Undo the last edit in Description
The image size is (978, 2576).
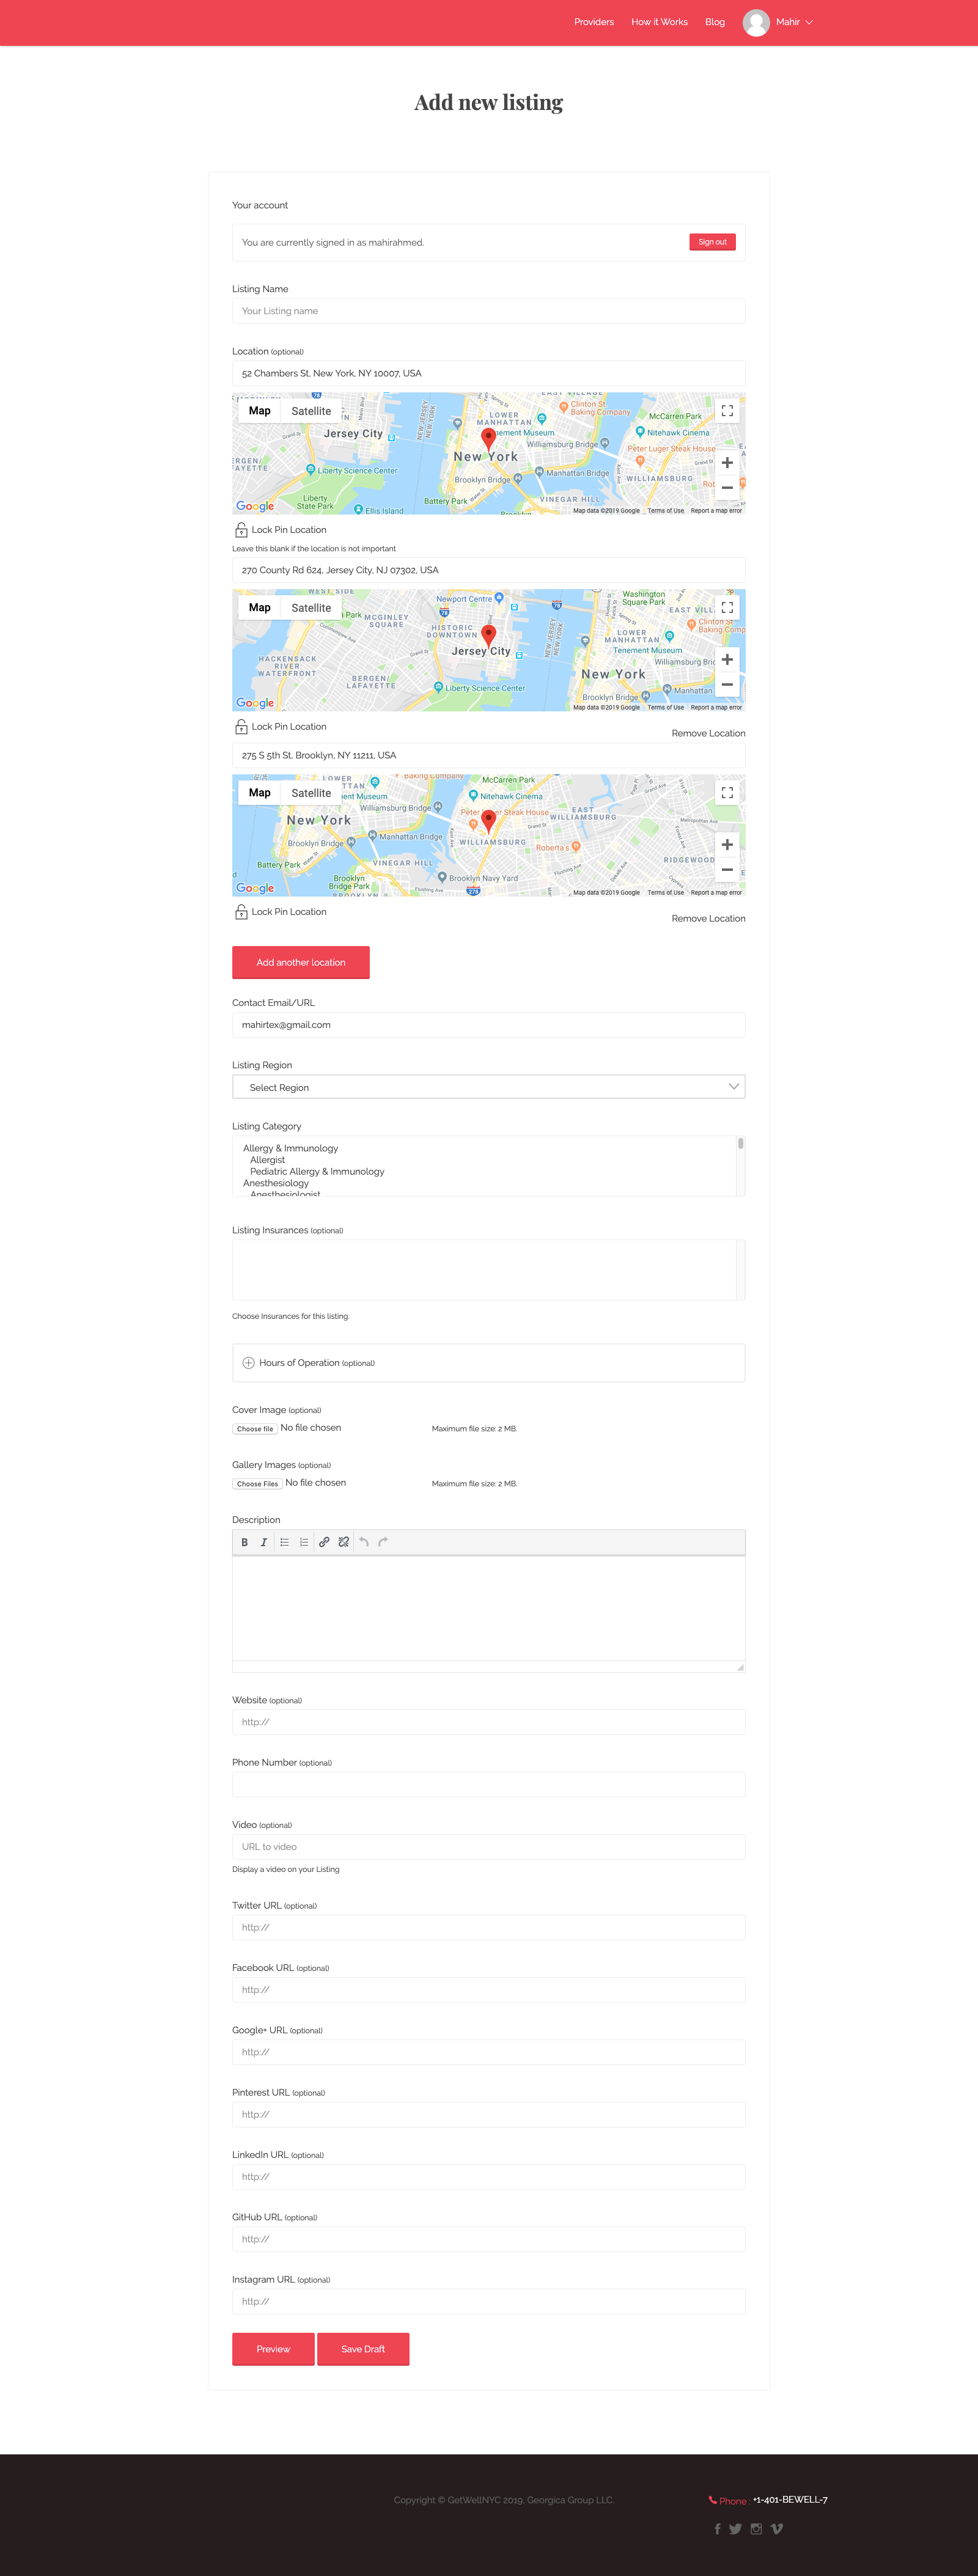(364, 1542)
